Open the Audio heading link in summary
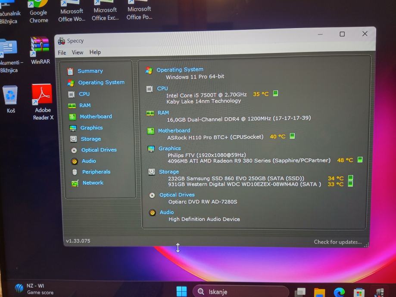This screenshot has width=396, height=297. tap(167, 212)
